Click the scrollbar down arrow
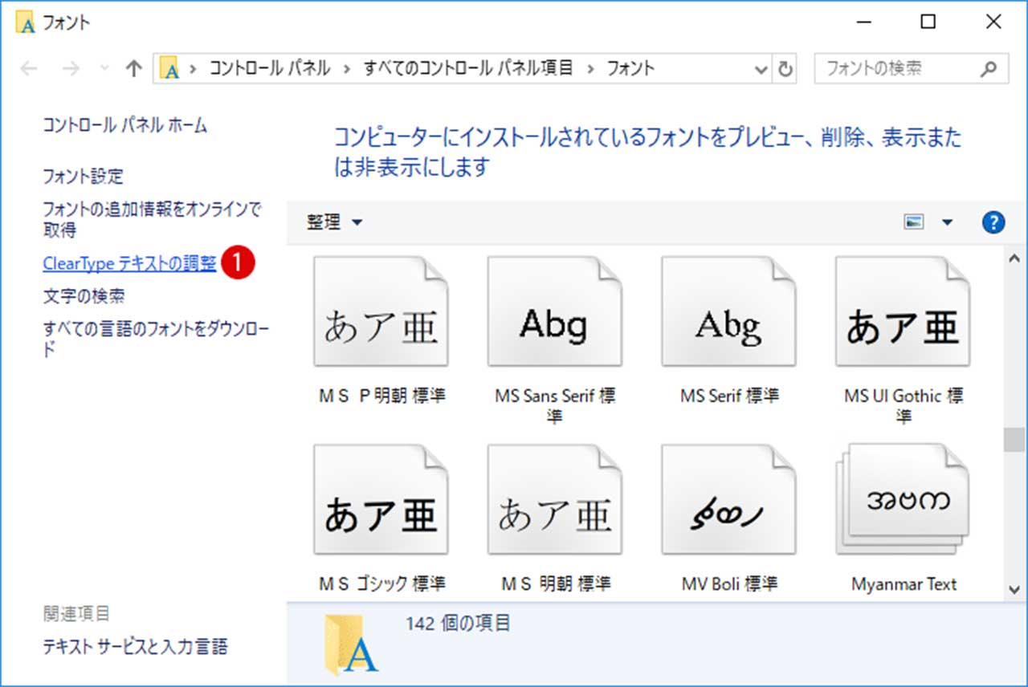 pyautogui.click(x=1014, y=590)
